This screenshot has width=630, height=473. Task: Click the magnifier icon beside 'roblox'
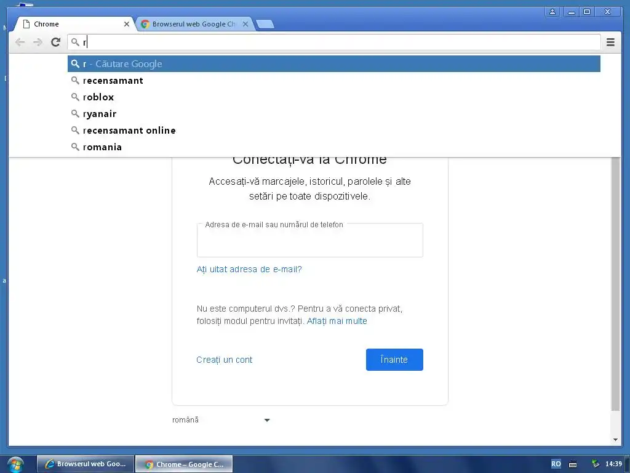[x=75, y=97]
